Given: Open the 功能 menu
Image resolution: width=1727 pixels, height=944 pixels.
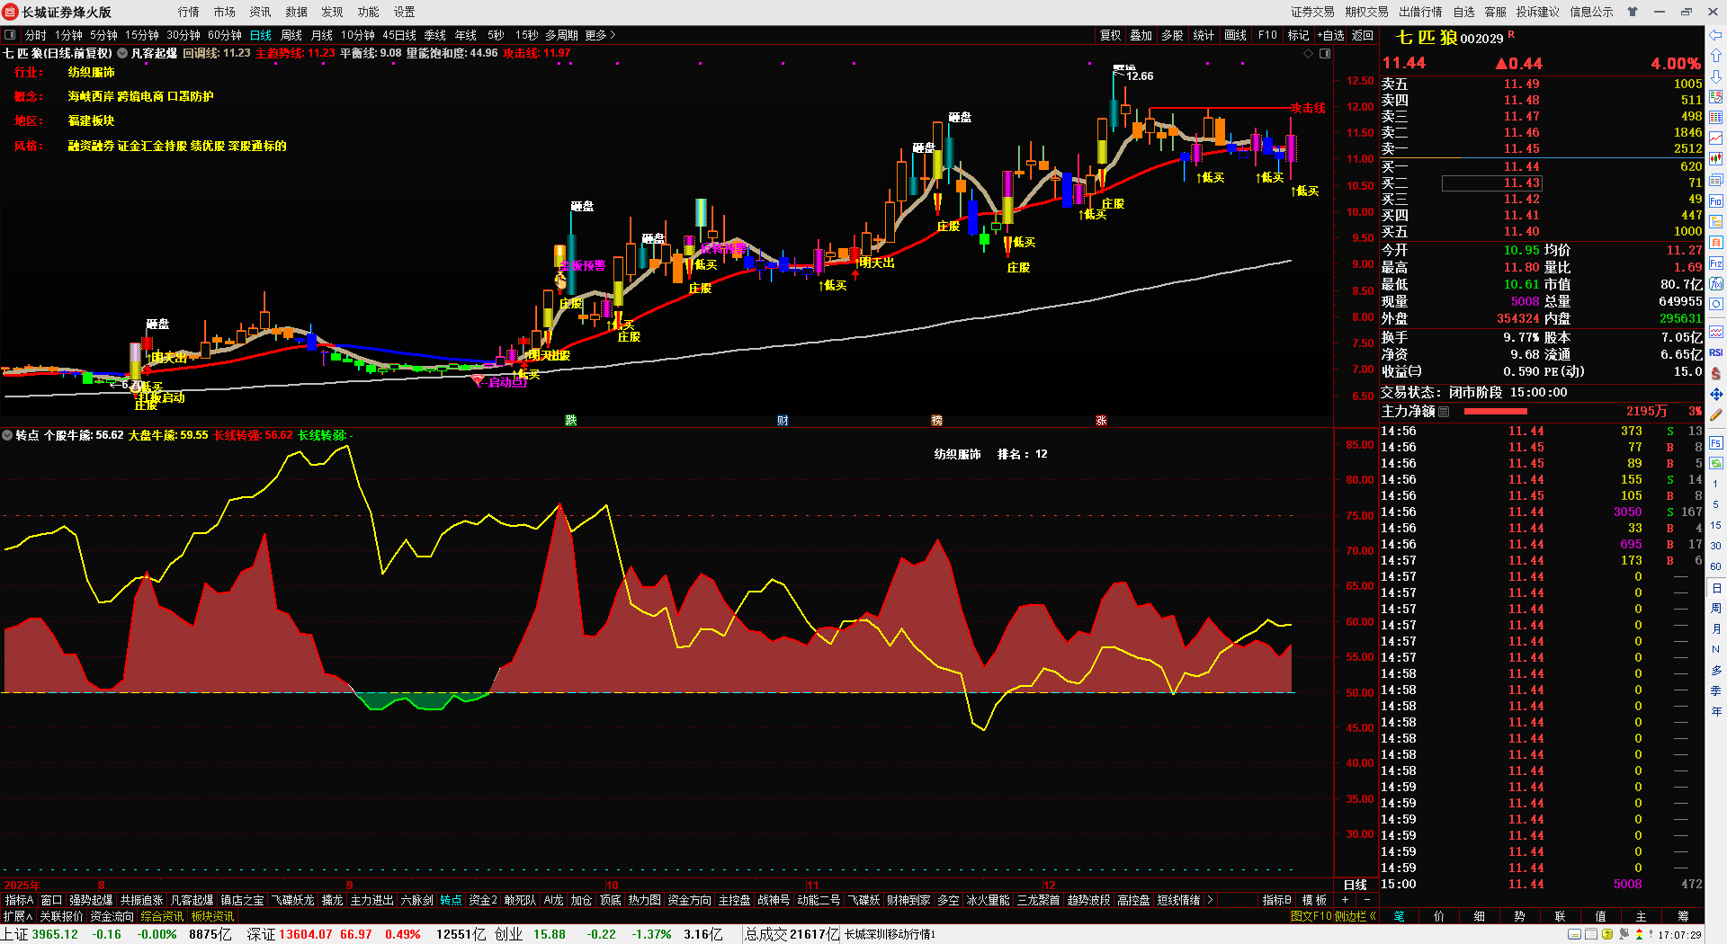Looking at the screenshot, I should [369, 12].
